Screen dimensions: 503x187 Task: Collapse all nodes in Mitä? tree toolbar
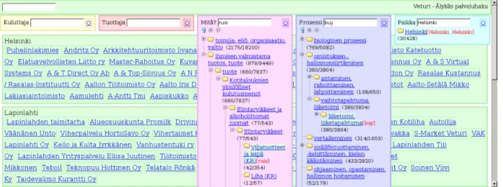click(218, 30)
